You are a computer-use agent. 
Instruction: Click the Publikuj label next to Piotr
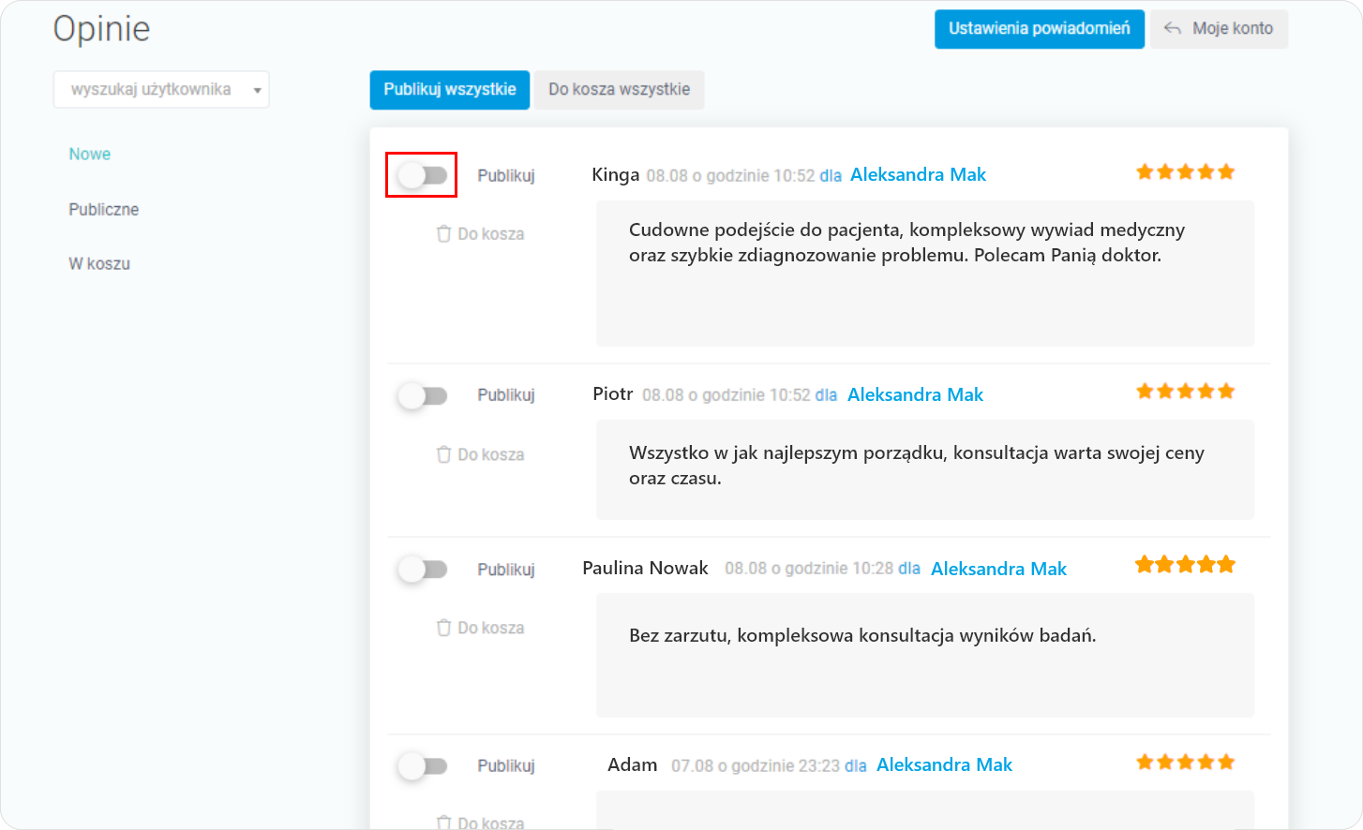(x=506, y=395)
